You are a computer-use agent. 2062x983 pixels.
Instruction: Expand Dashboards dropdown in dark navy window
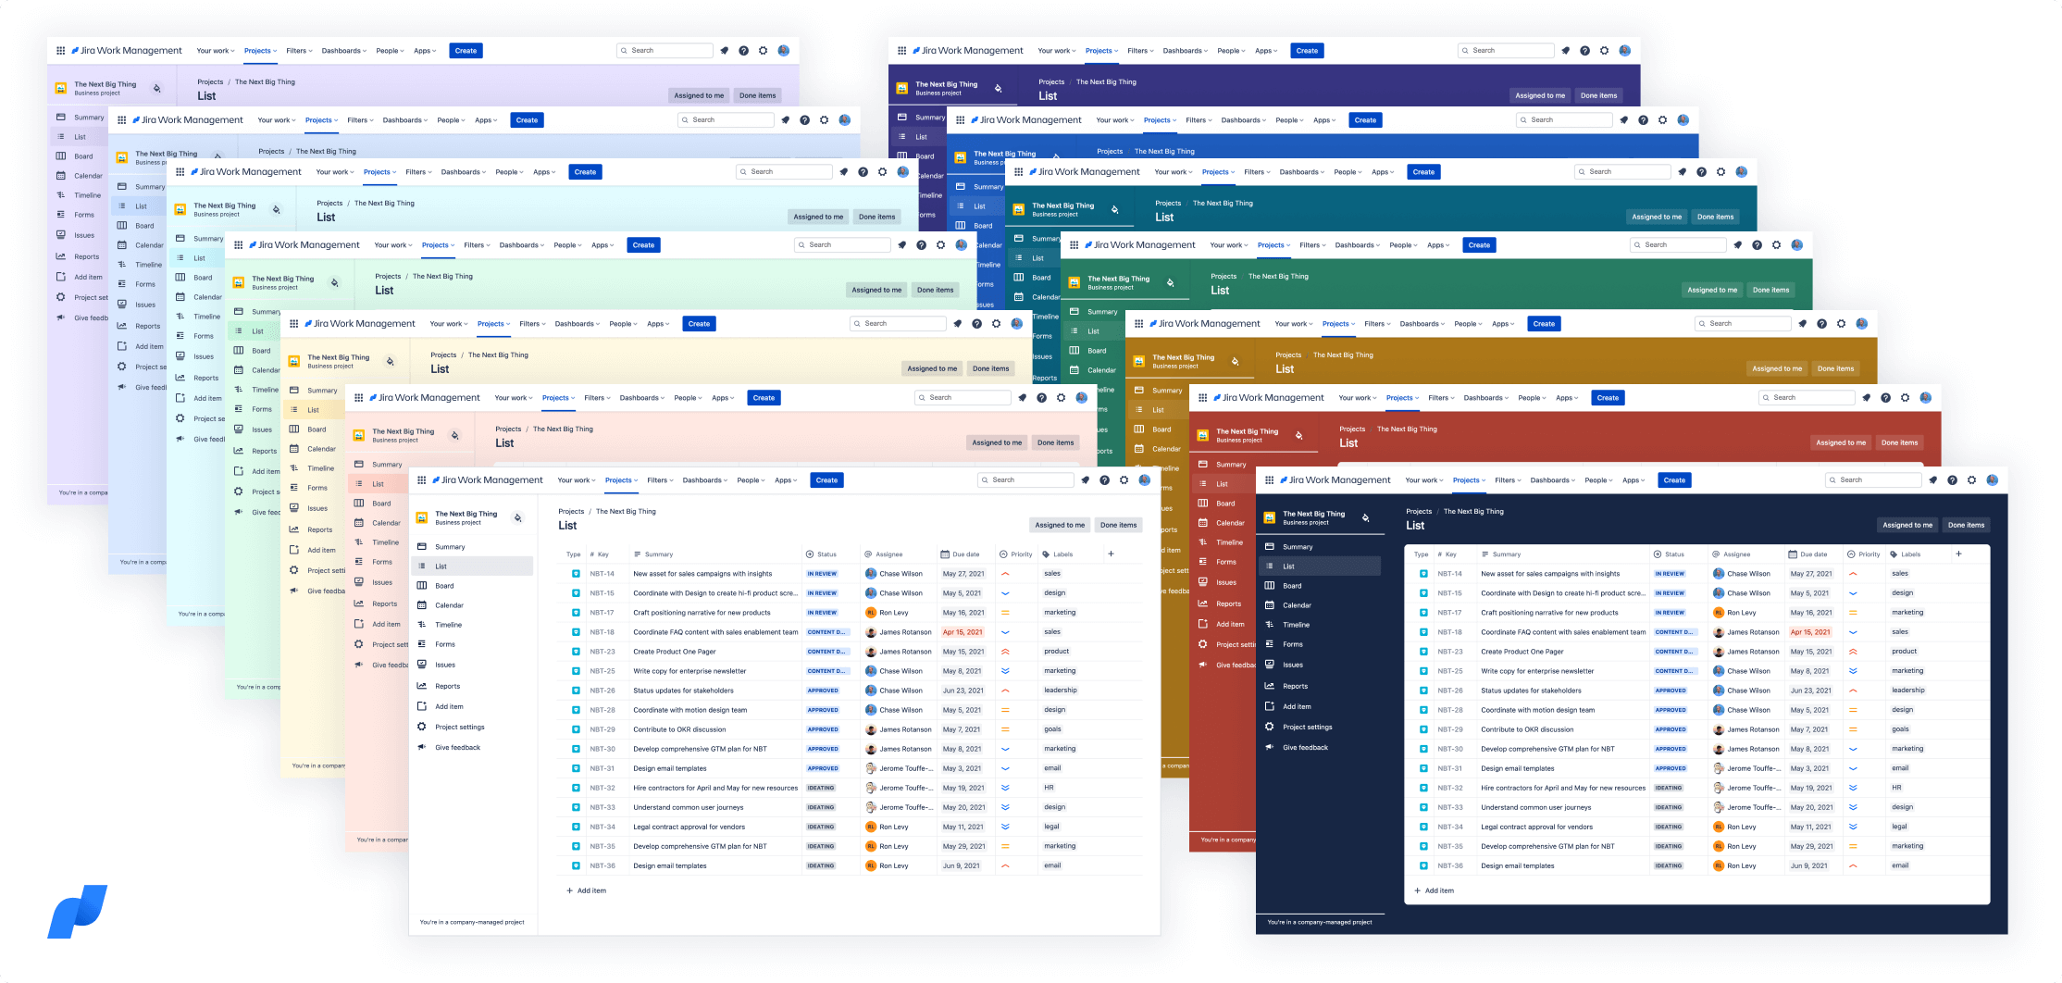1553,480
